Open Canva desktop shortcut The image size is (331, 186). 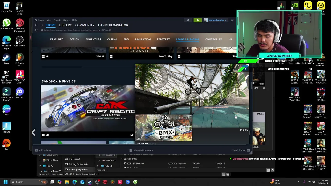[x=6, y=111]
